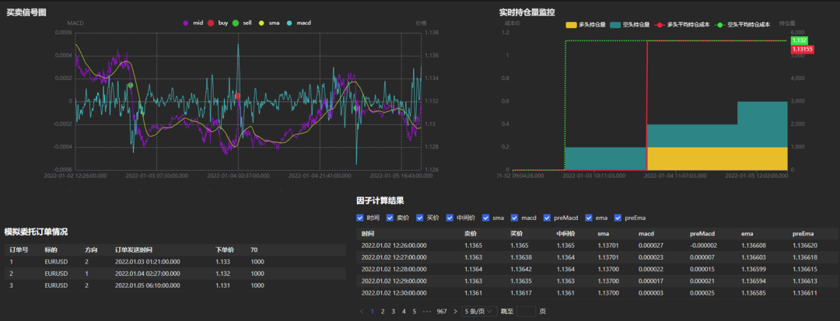Select page 3 in pagination
Image resolution: width=840 pixels, height=321 pixels.
click(394, 311)
